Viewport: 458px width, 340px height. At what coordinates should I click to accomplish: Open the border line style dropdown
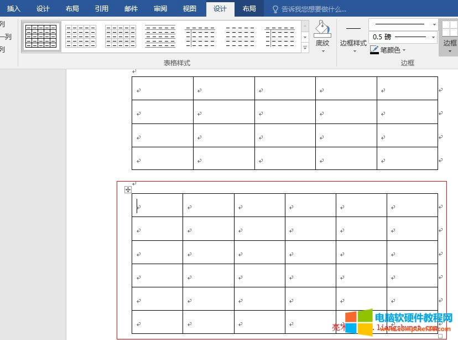coord(433,24)
